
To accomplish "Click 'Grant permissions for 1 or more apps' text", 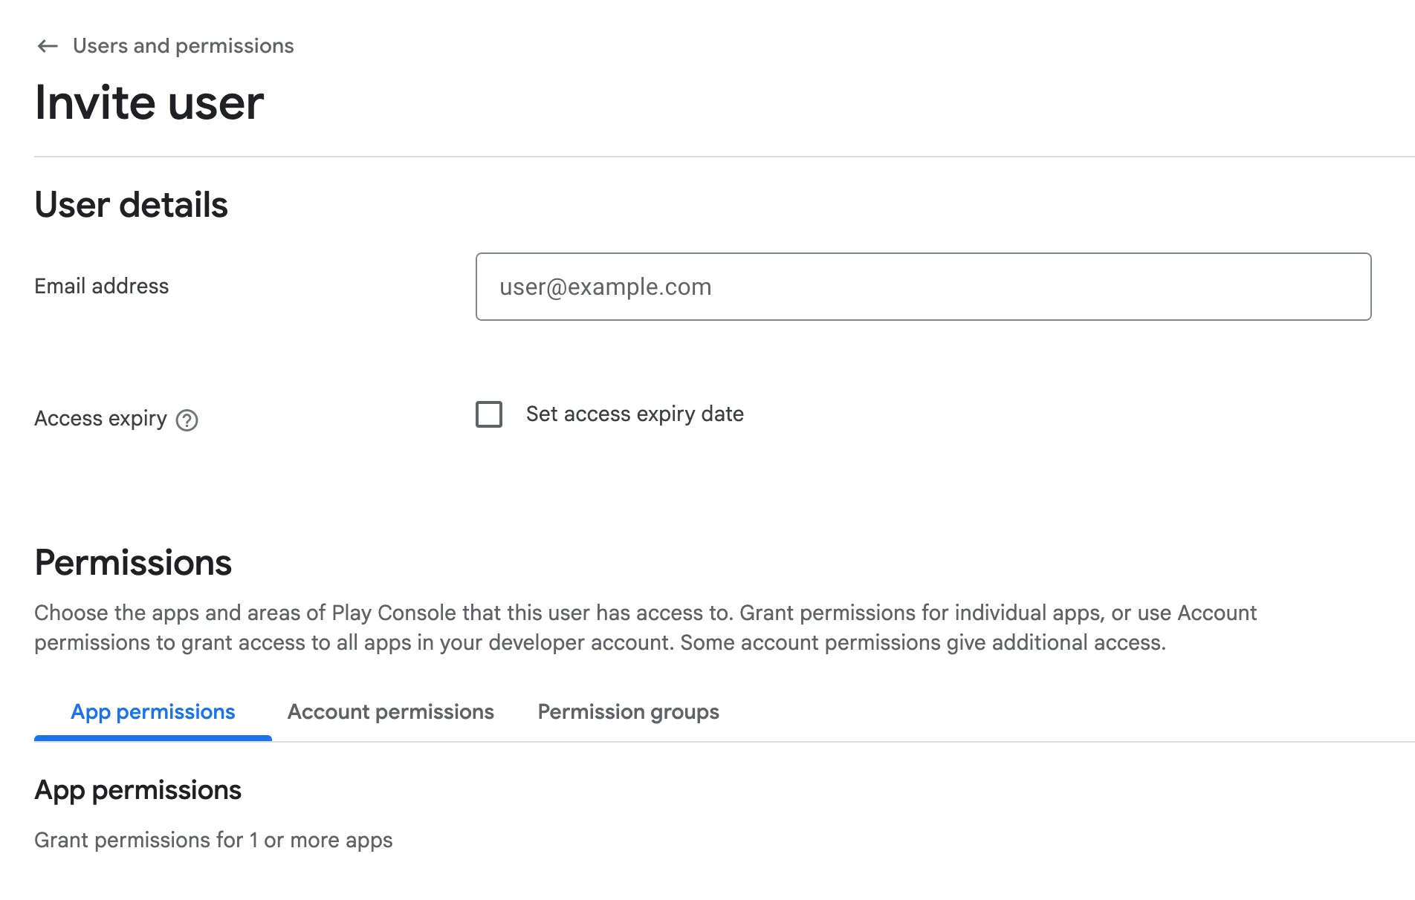I will 213,840.
